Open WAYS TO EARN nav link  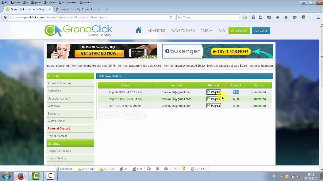point(183,31)
